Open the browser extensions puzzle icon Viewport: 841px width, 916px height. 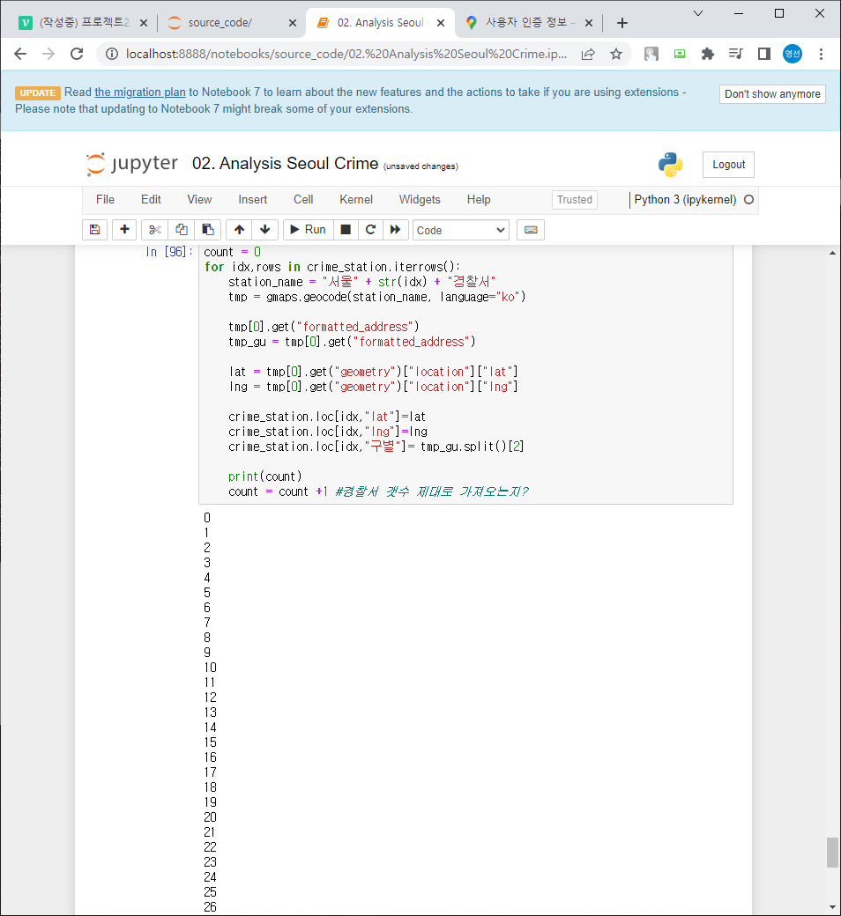pos(708,54)
